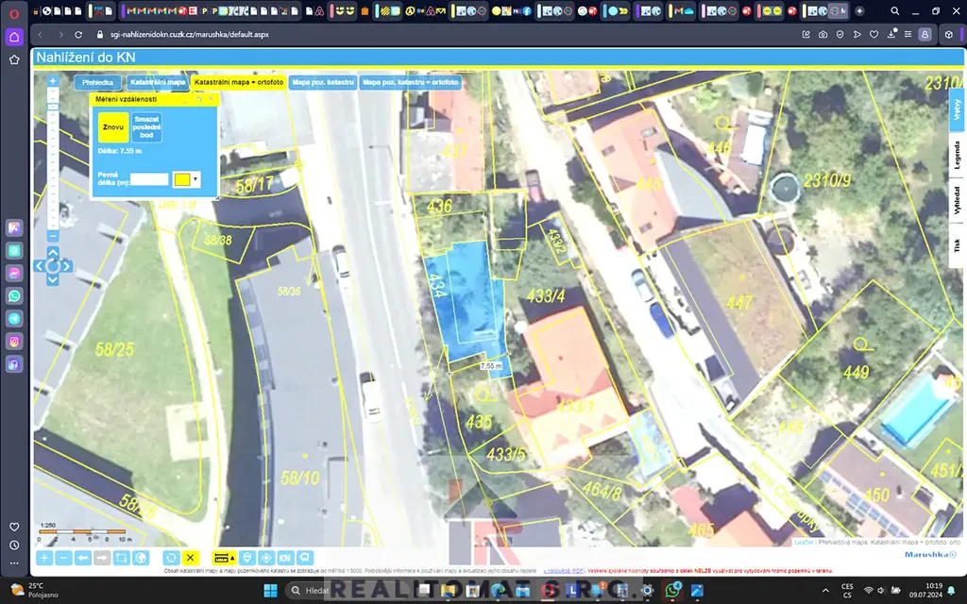Screen dimensions: 967x604
Task: Open the Windows Start menu
Action: [269, 591]
